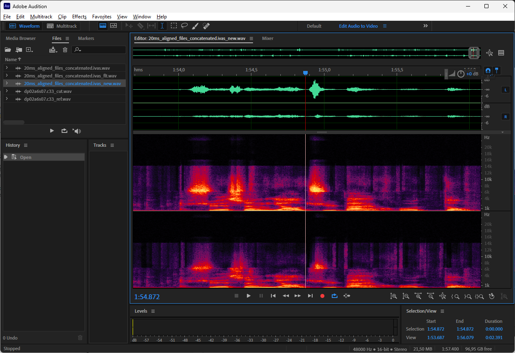Viewport: 515px width, 353px height.
Task: Open the History panel menu
Action: 26,146
